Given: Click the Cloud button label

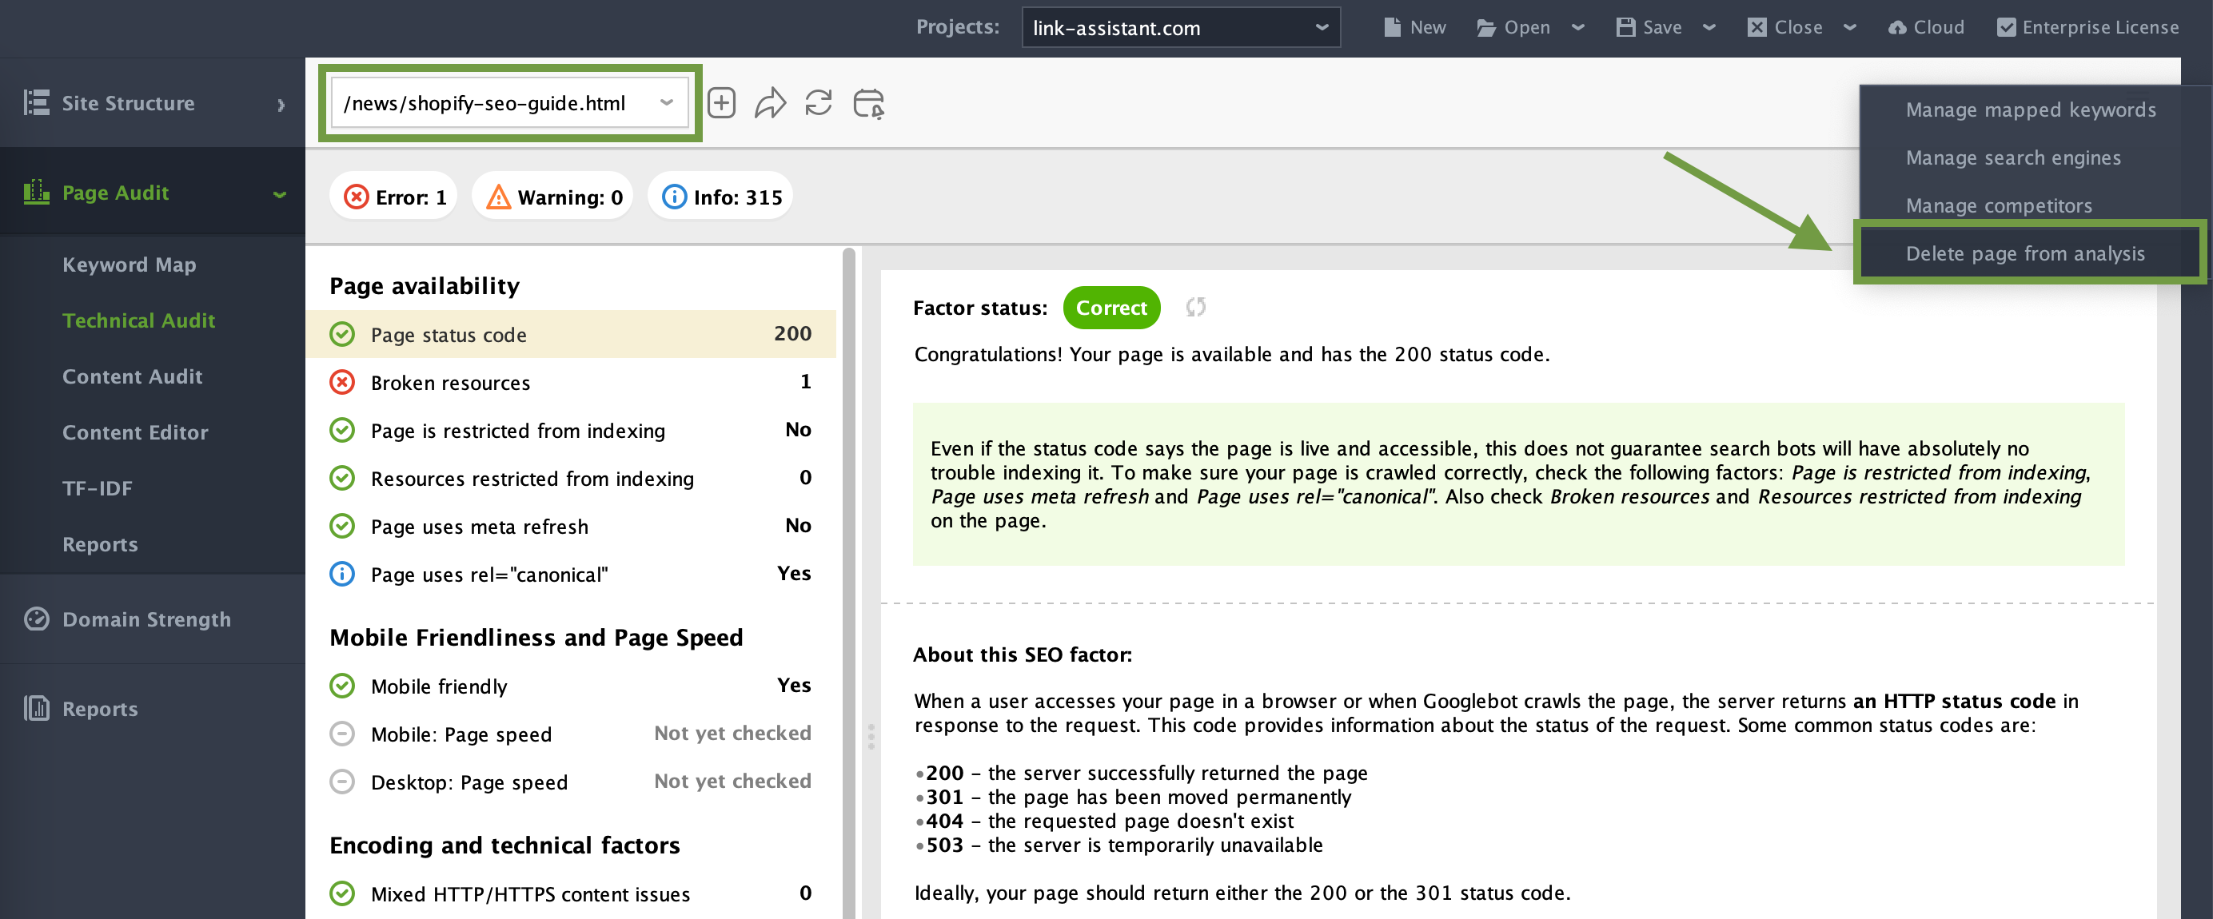Looking at the screenshot, I should click(x=1938, y=27).
